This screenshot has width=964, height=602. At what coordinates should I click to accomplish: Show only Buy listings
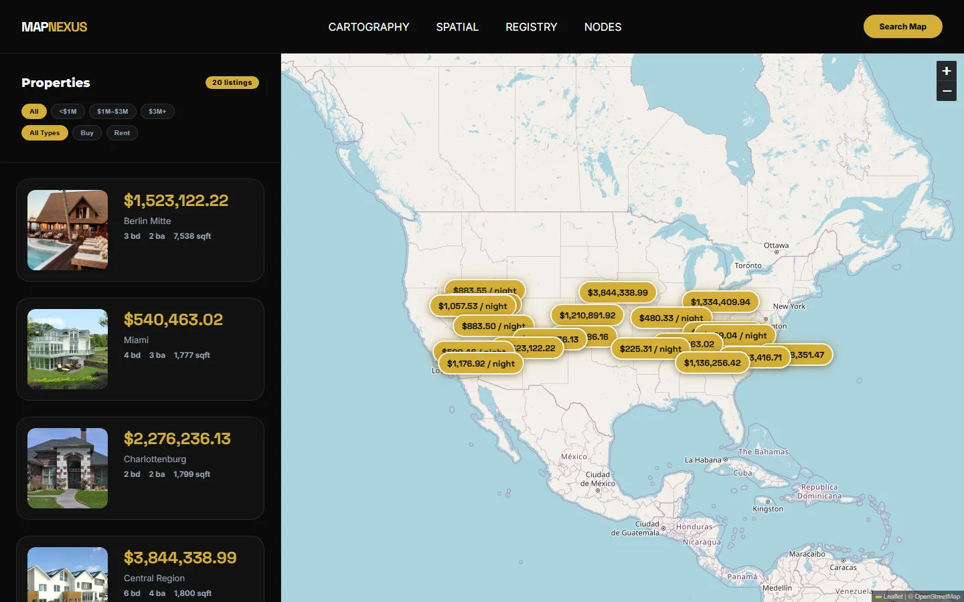point(87,133)
